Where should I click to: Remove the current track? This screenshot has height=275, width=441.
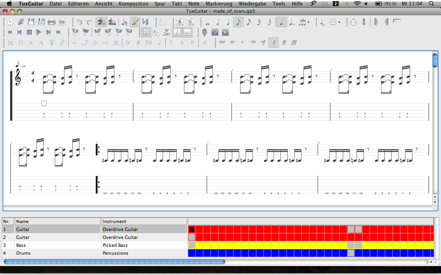tap(190, 22)
